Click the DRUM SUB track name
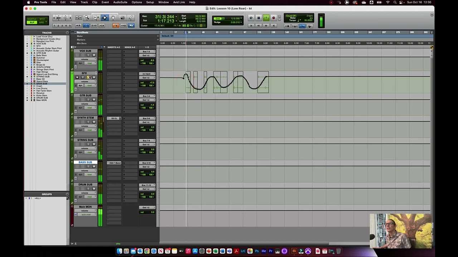The image size is (458, 257). tap(85, 185)
